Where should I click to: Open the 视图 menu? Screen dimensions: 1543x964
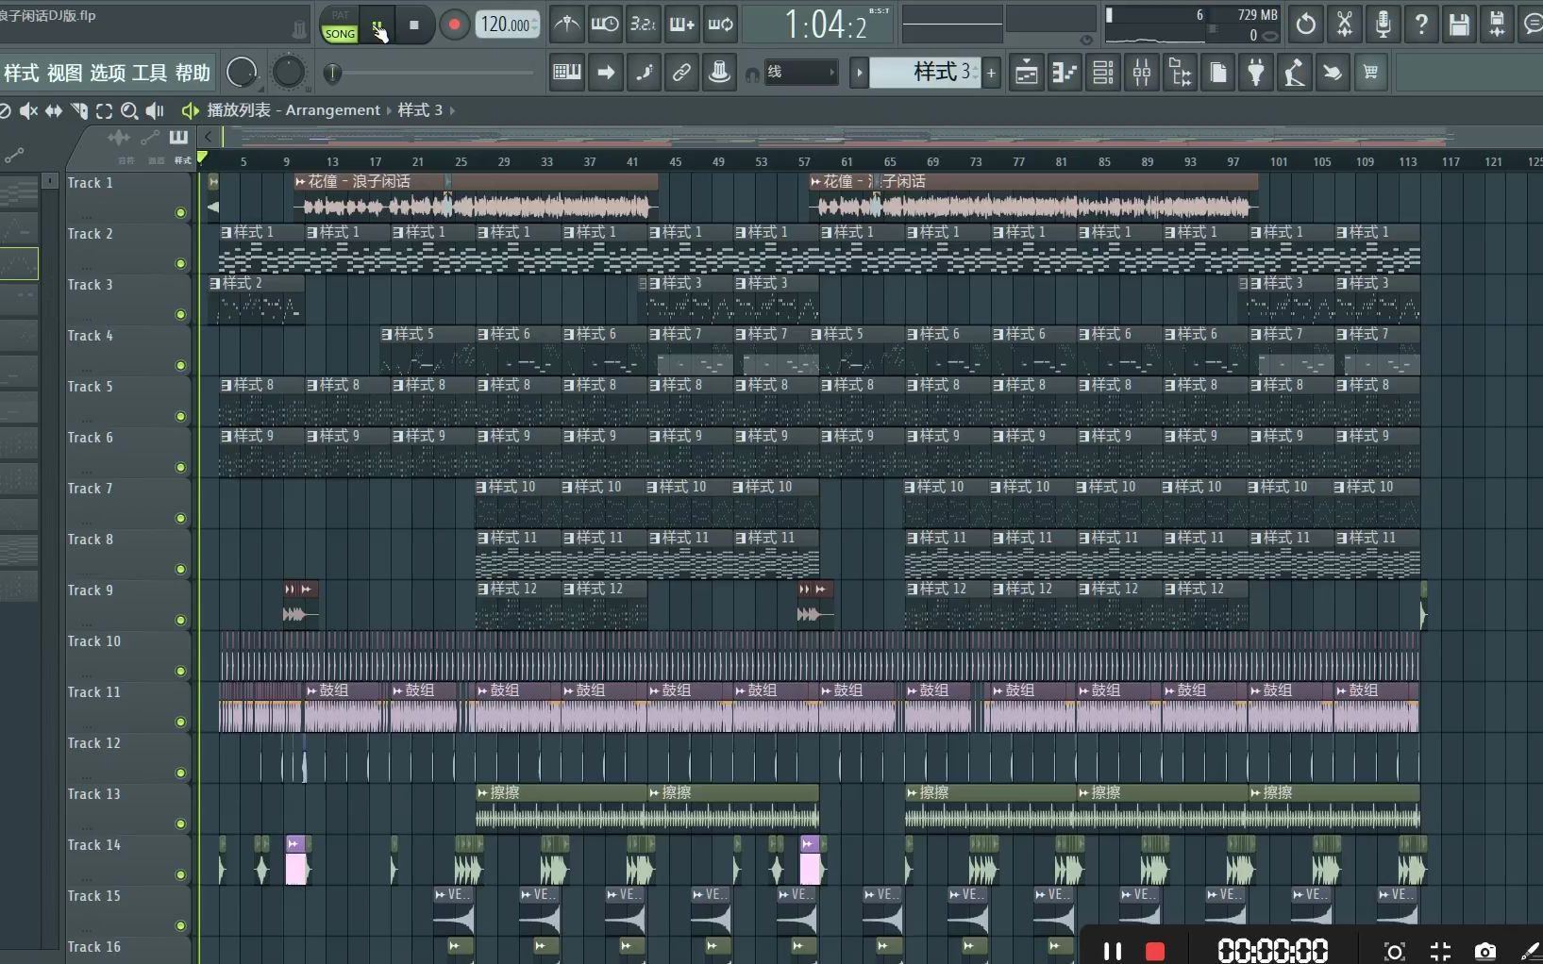pos(64,73)
